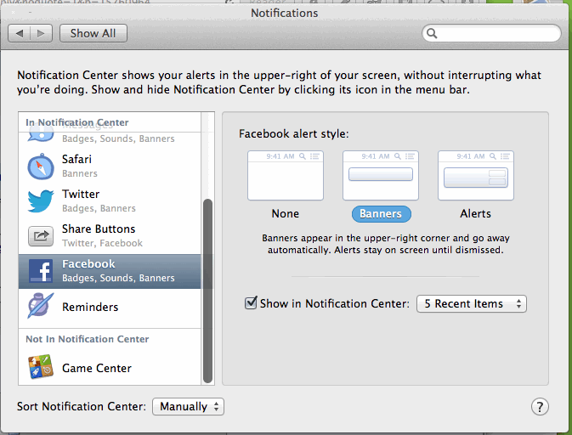572x435 pixels.
Task: Click the 'Banners' subtitle under Safari
Action: pyautogui.click(x=80, y=173)
